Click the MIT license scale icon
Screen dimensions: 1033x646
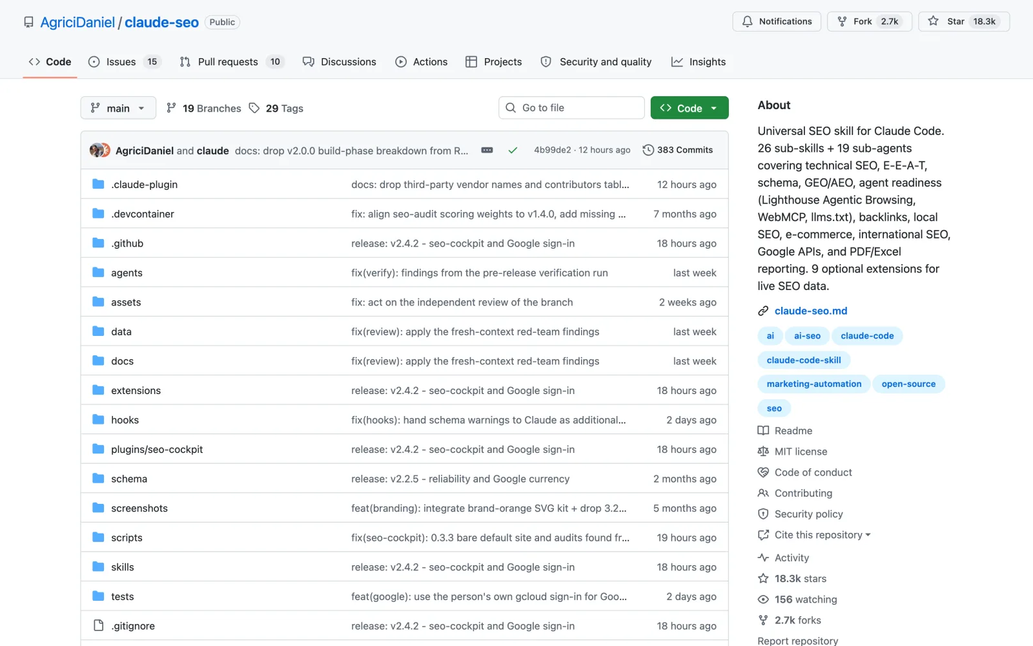pos(763,452)
